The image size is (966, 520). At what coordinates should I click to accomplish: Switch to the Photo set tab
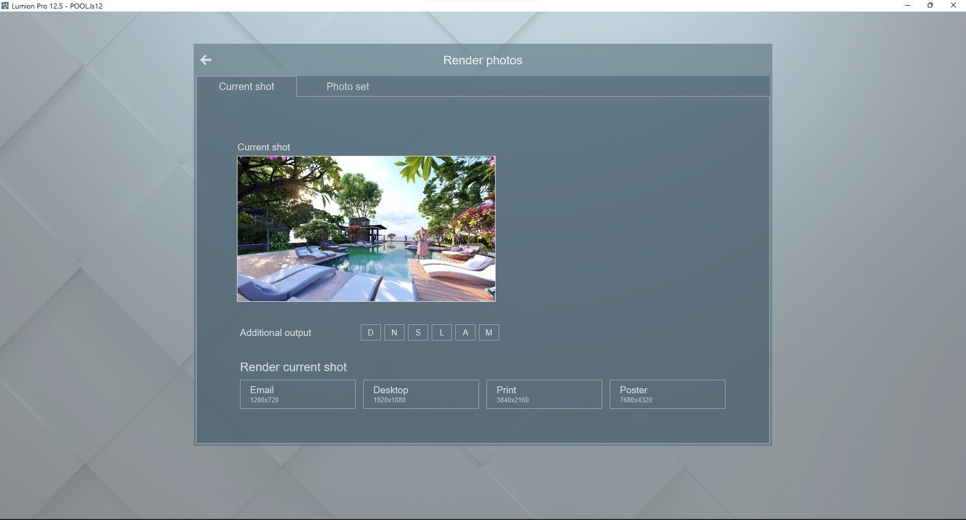coord(348,86)
